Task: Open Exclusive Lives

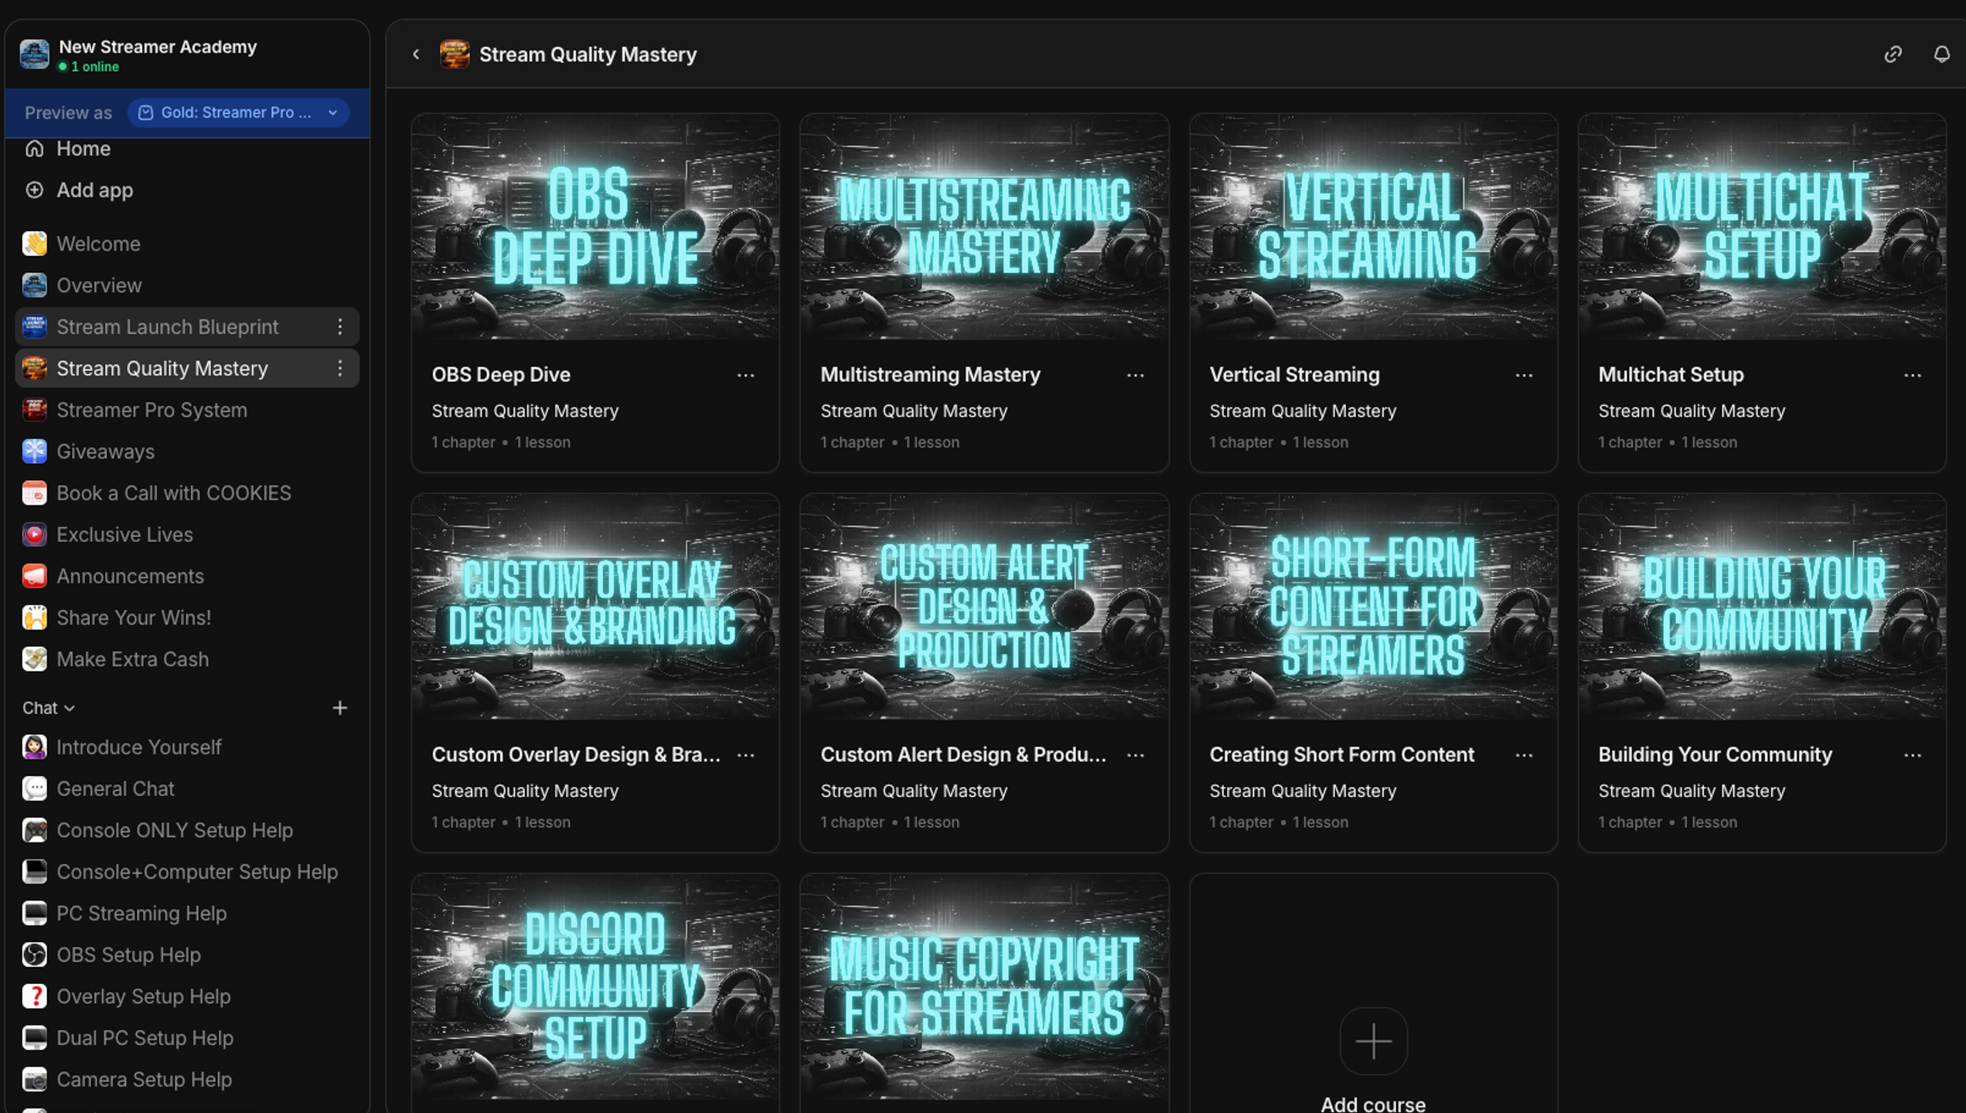Action: tap(186, 535)
